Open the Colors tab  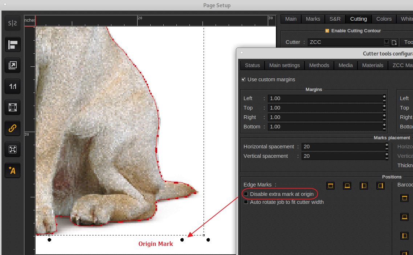pyautogui.click(x=384, y=19)
